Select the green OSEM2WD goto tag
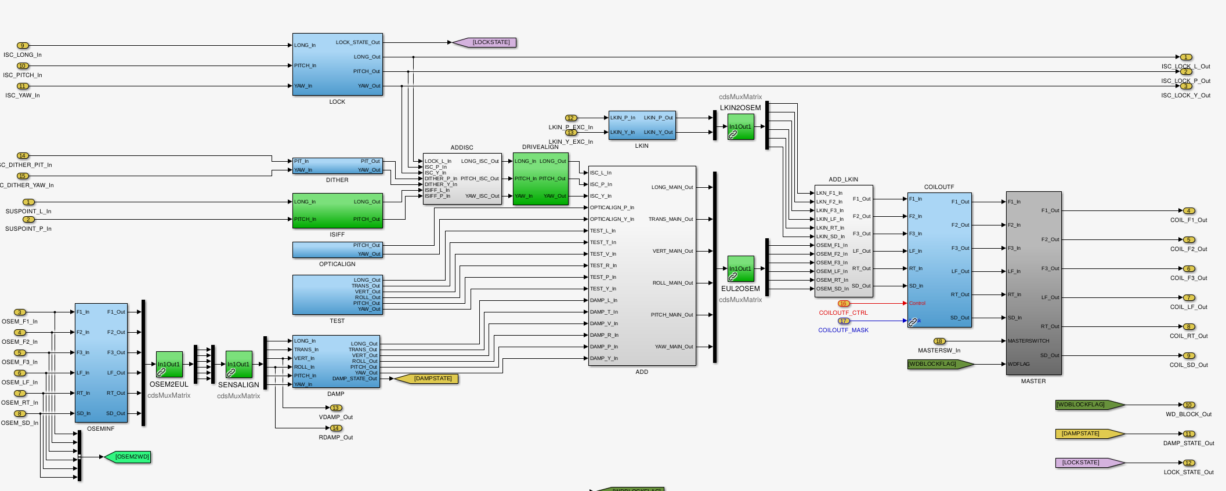1226x491 pixels. pos(128,457)
